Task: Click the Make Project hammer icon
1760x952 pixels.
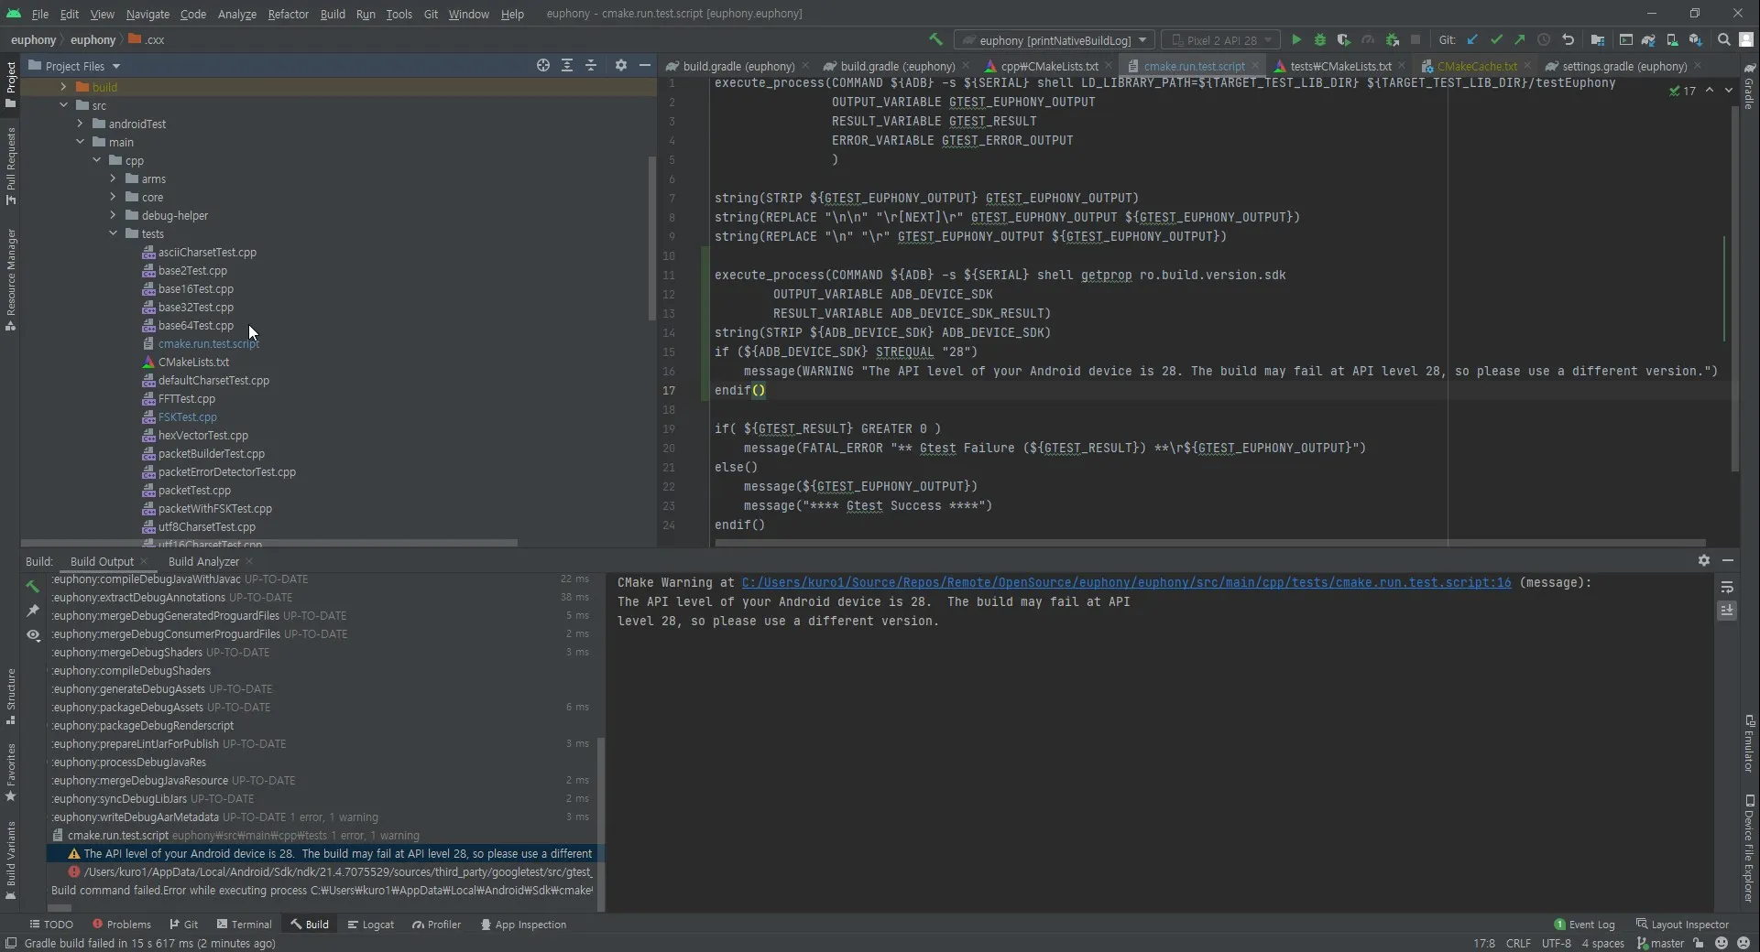Action: pyautogui.click(x=935, y=40)
